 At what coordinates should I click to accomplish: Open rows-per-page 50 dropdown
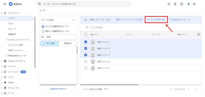pyautogui.click(x=107, y=89)
